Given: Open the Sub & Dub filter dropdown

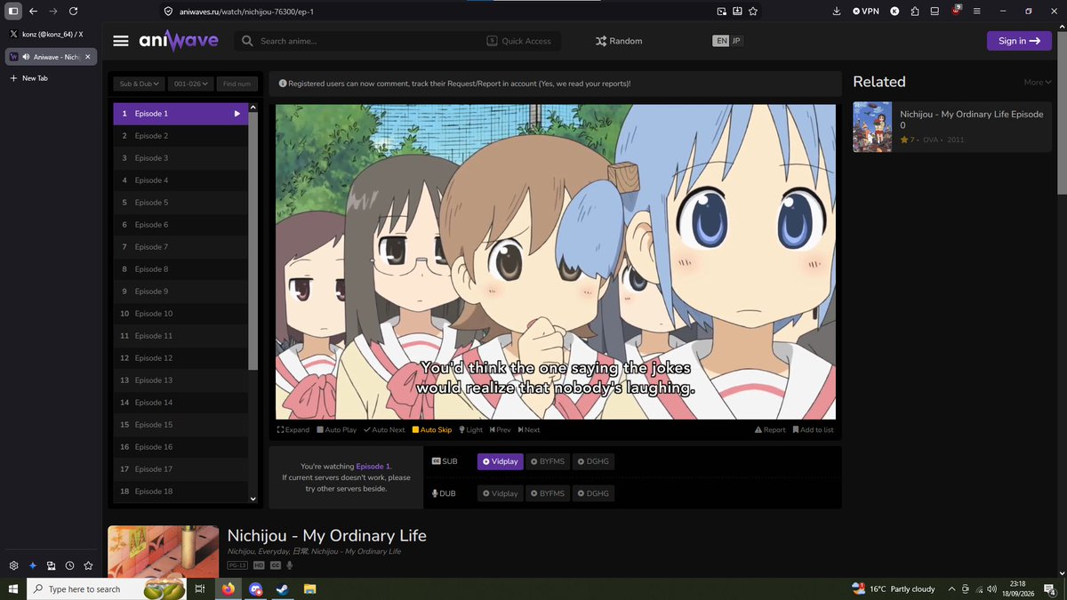Looking at the screenshot, I should pos(140,84).
